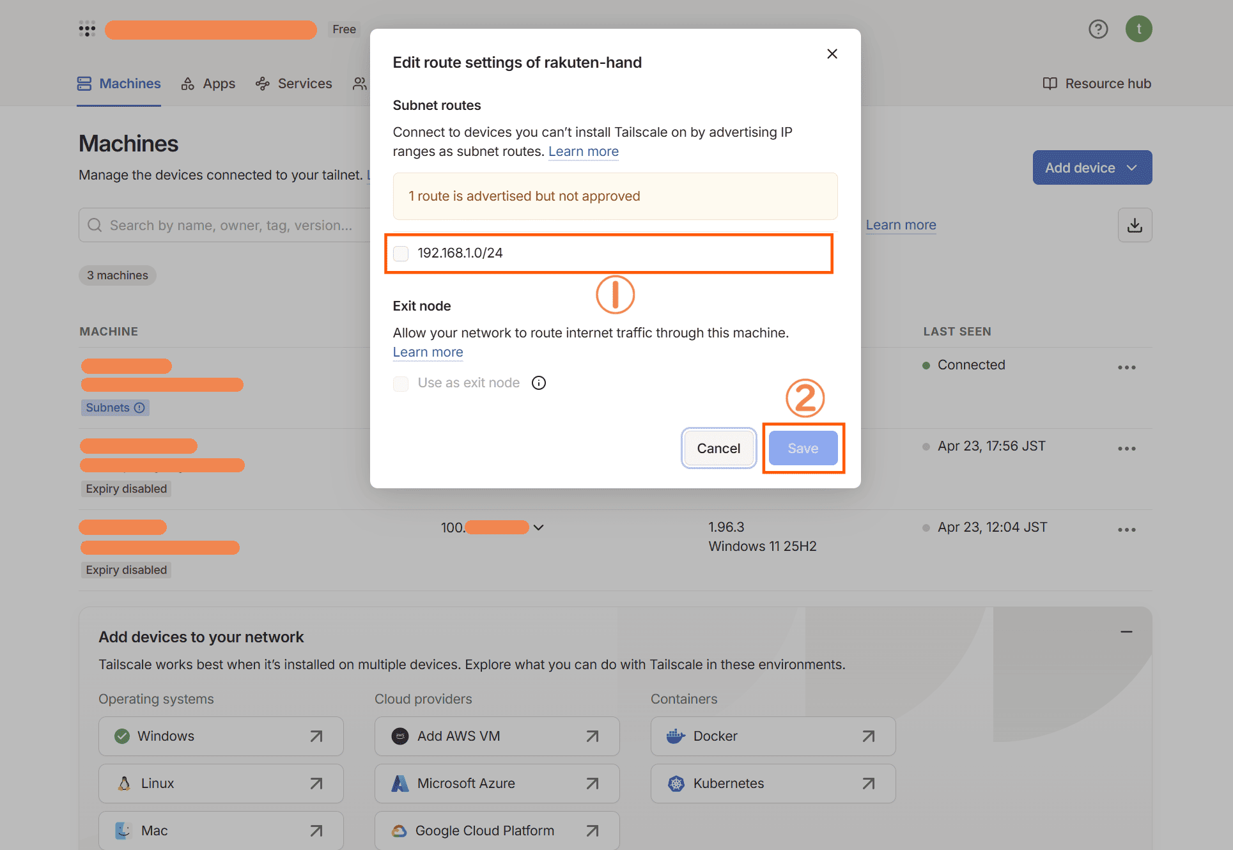Click the download export machines icon
Screen dimensions: 1233x850
pyautogui.click(x=1135, y=225)
